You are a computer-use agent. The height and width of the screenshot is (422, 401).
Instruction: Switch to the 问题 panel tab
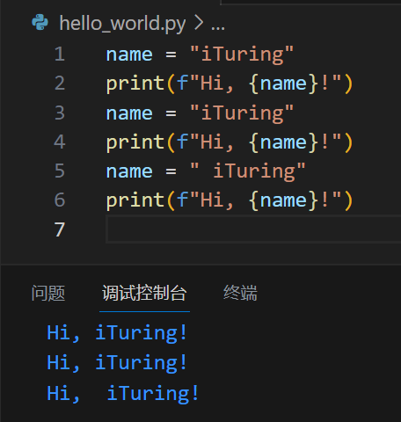48,293
